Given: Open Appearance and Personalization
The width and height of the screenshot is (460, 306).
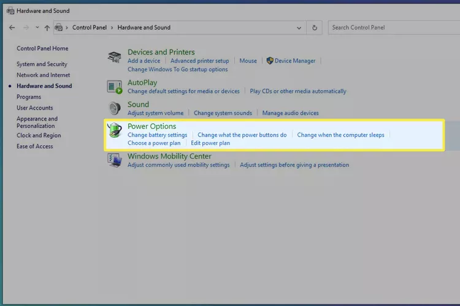Looking at the screenshot, I should [x=37, y=122].
